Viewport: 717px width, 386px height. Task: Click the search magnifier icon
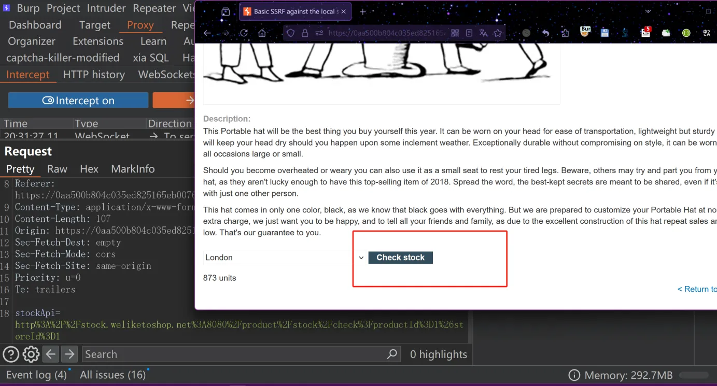click(392, 354)
